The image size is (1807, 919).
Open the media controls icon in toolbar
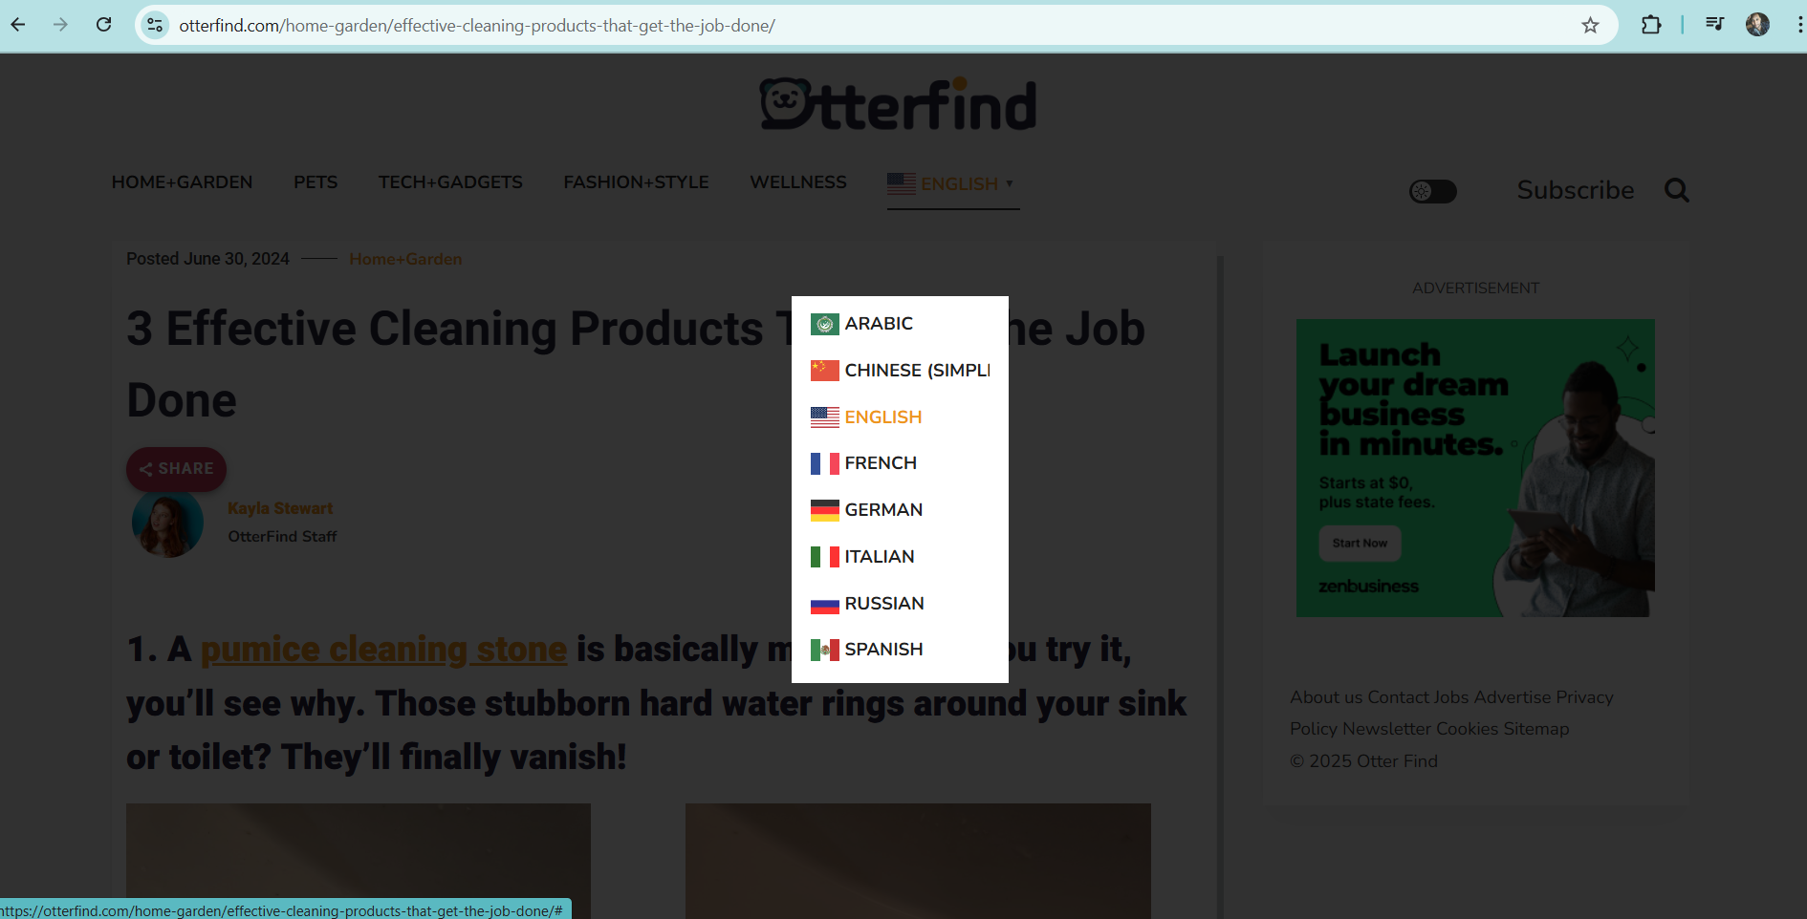coord(1714,25)
